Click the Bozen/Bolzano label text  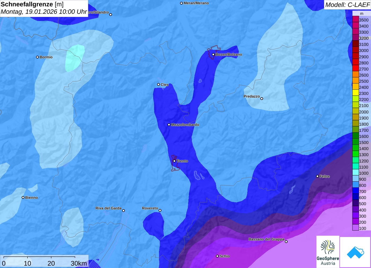pyautogui.click(x=229, y=55)
